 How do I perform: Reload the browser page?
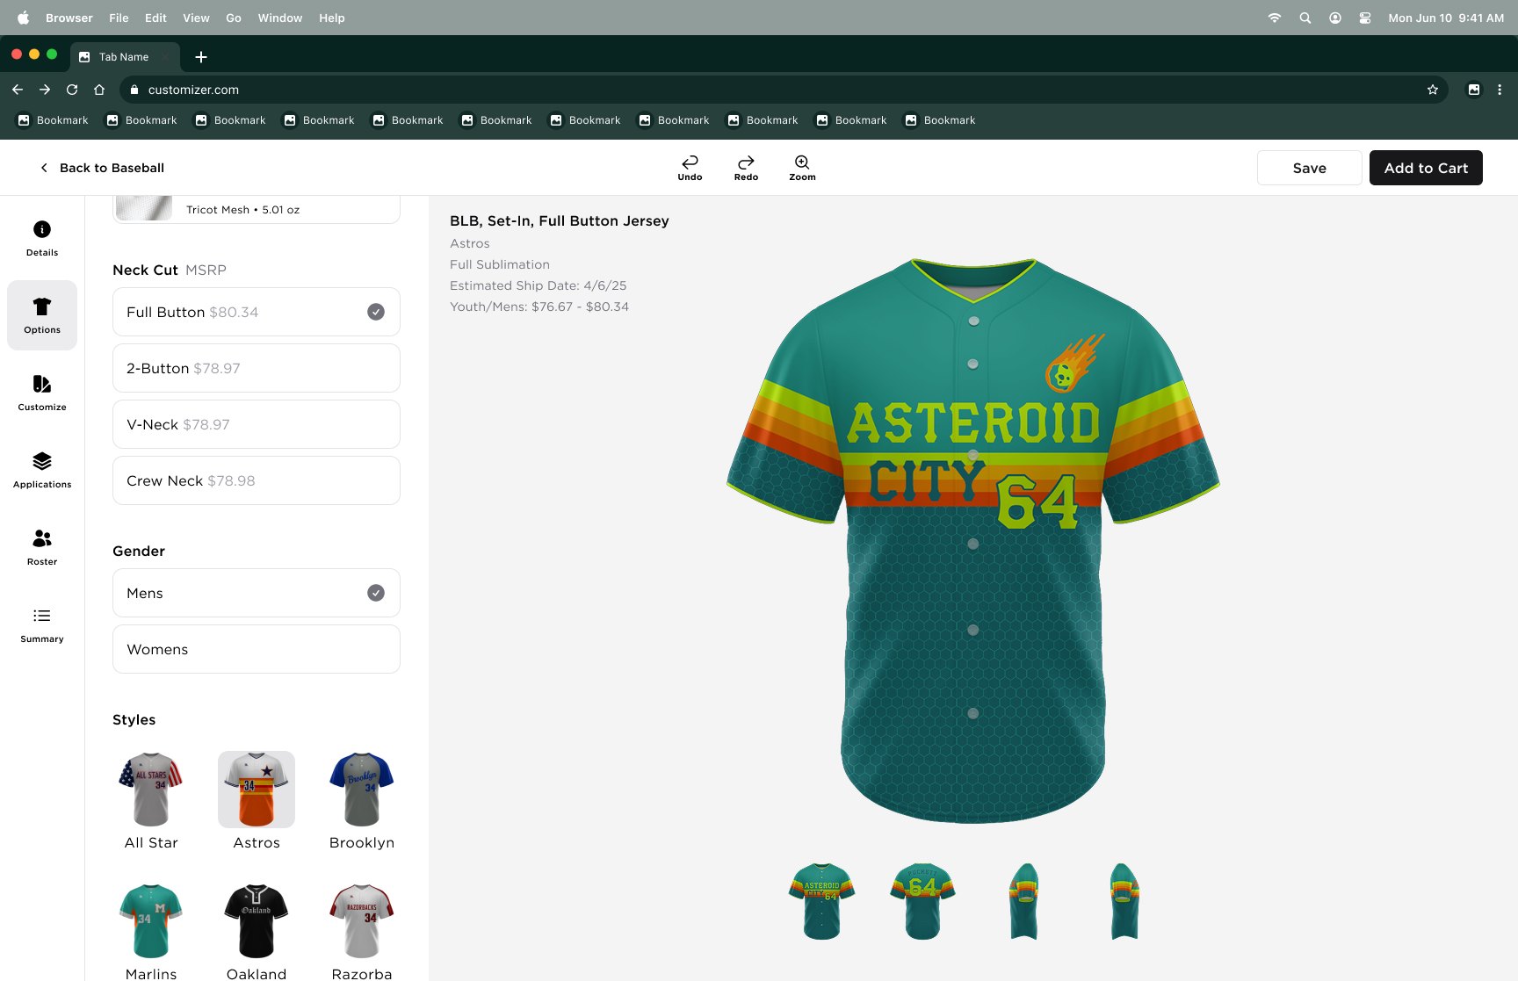click(x=72, y=90)
